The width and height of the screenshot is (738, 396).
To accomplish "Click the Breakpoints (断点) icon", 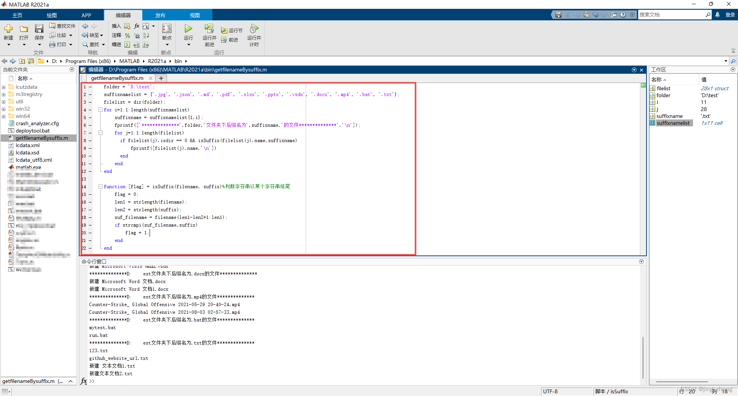I will (x=167, y=29).
